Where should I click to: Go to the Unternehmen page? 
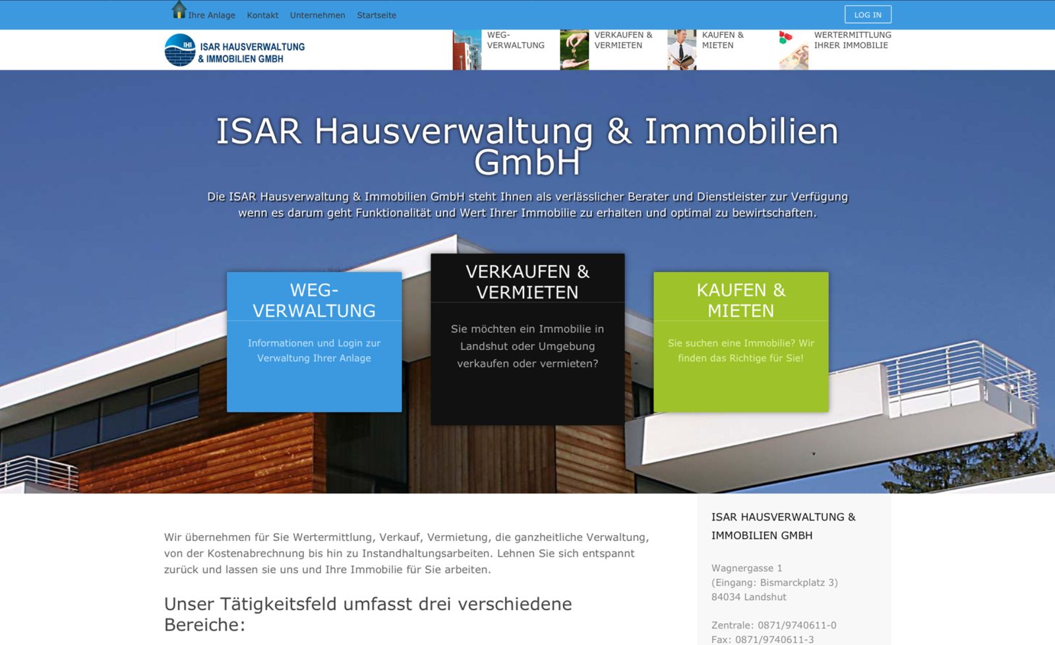(317, 15)
